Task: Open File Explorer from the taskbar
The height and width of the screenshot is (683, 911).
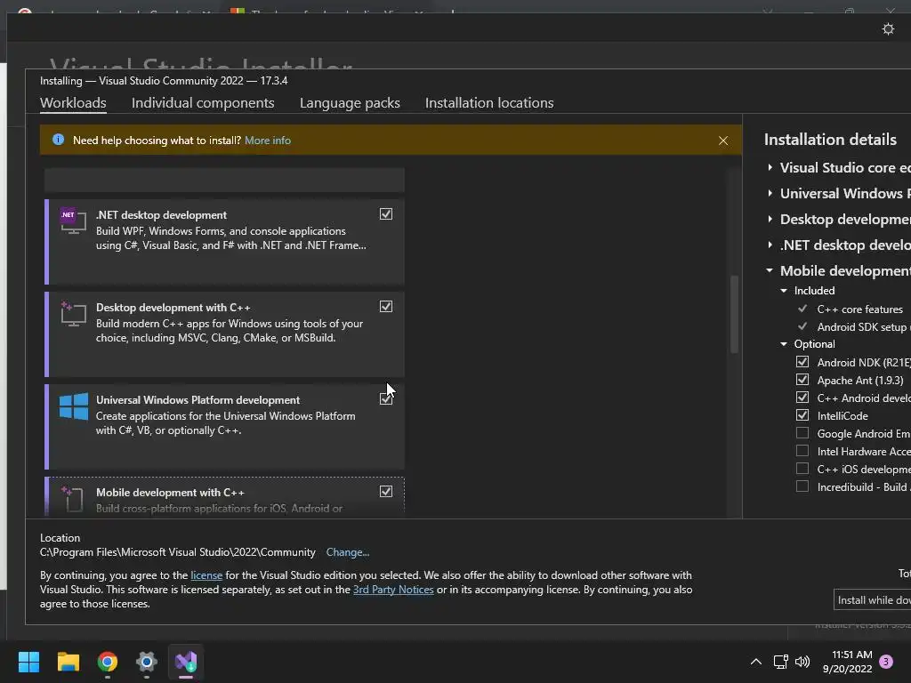Action: click(x=68, y=662)
